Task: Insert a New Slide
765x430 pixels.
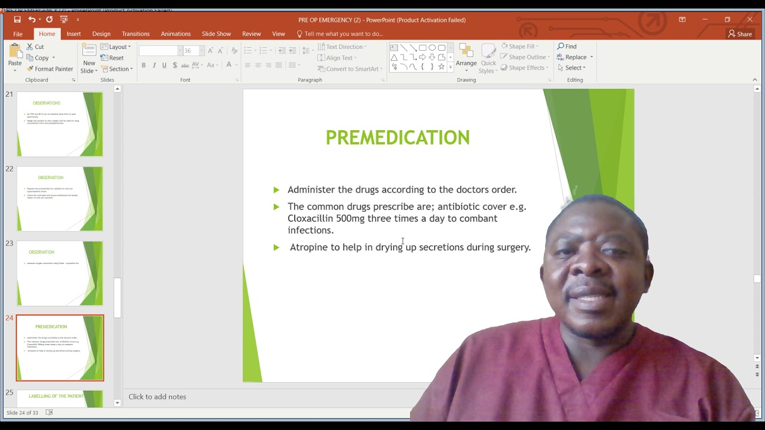Action: pos(89,58)
